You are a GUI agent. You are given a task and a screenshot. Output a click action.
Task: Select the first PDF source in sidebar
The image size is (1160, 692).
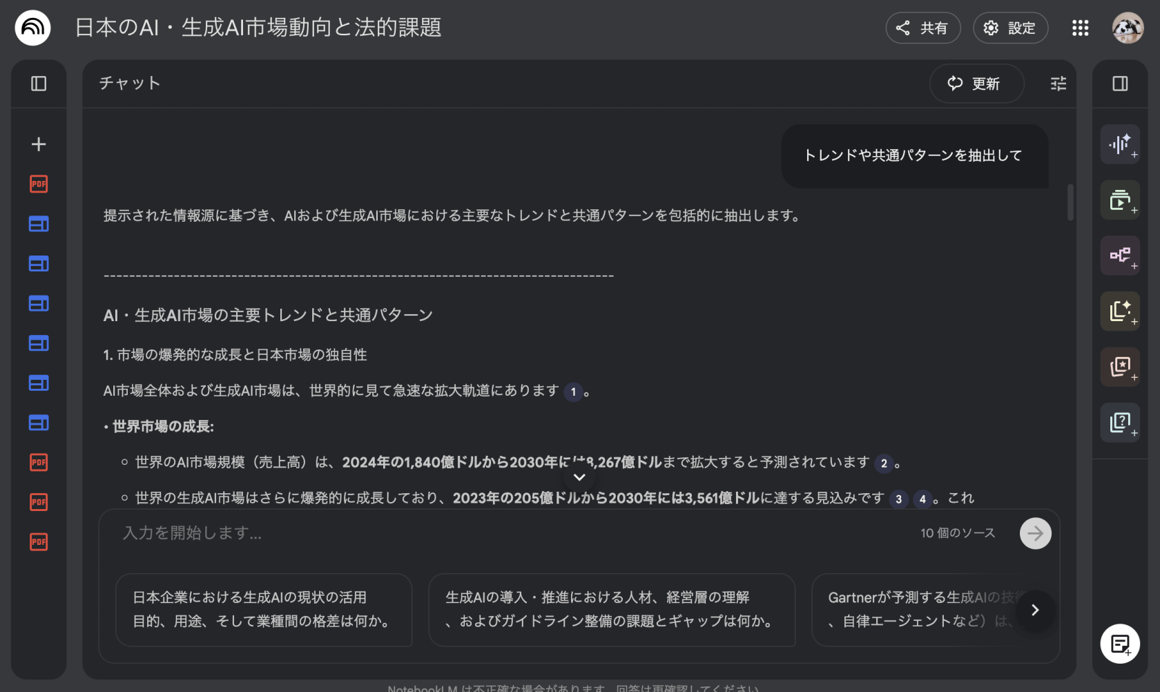pyautogui.click(x=39, y=184)
